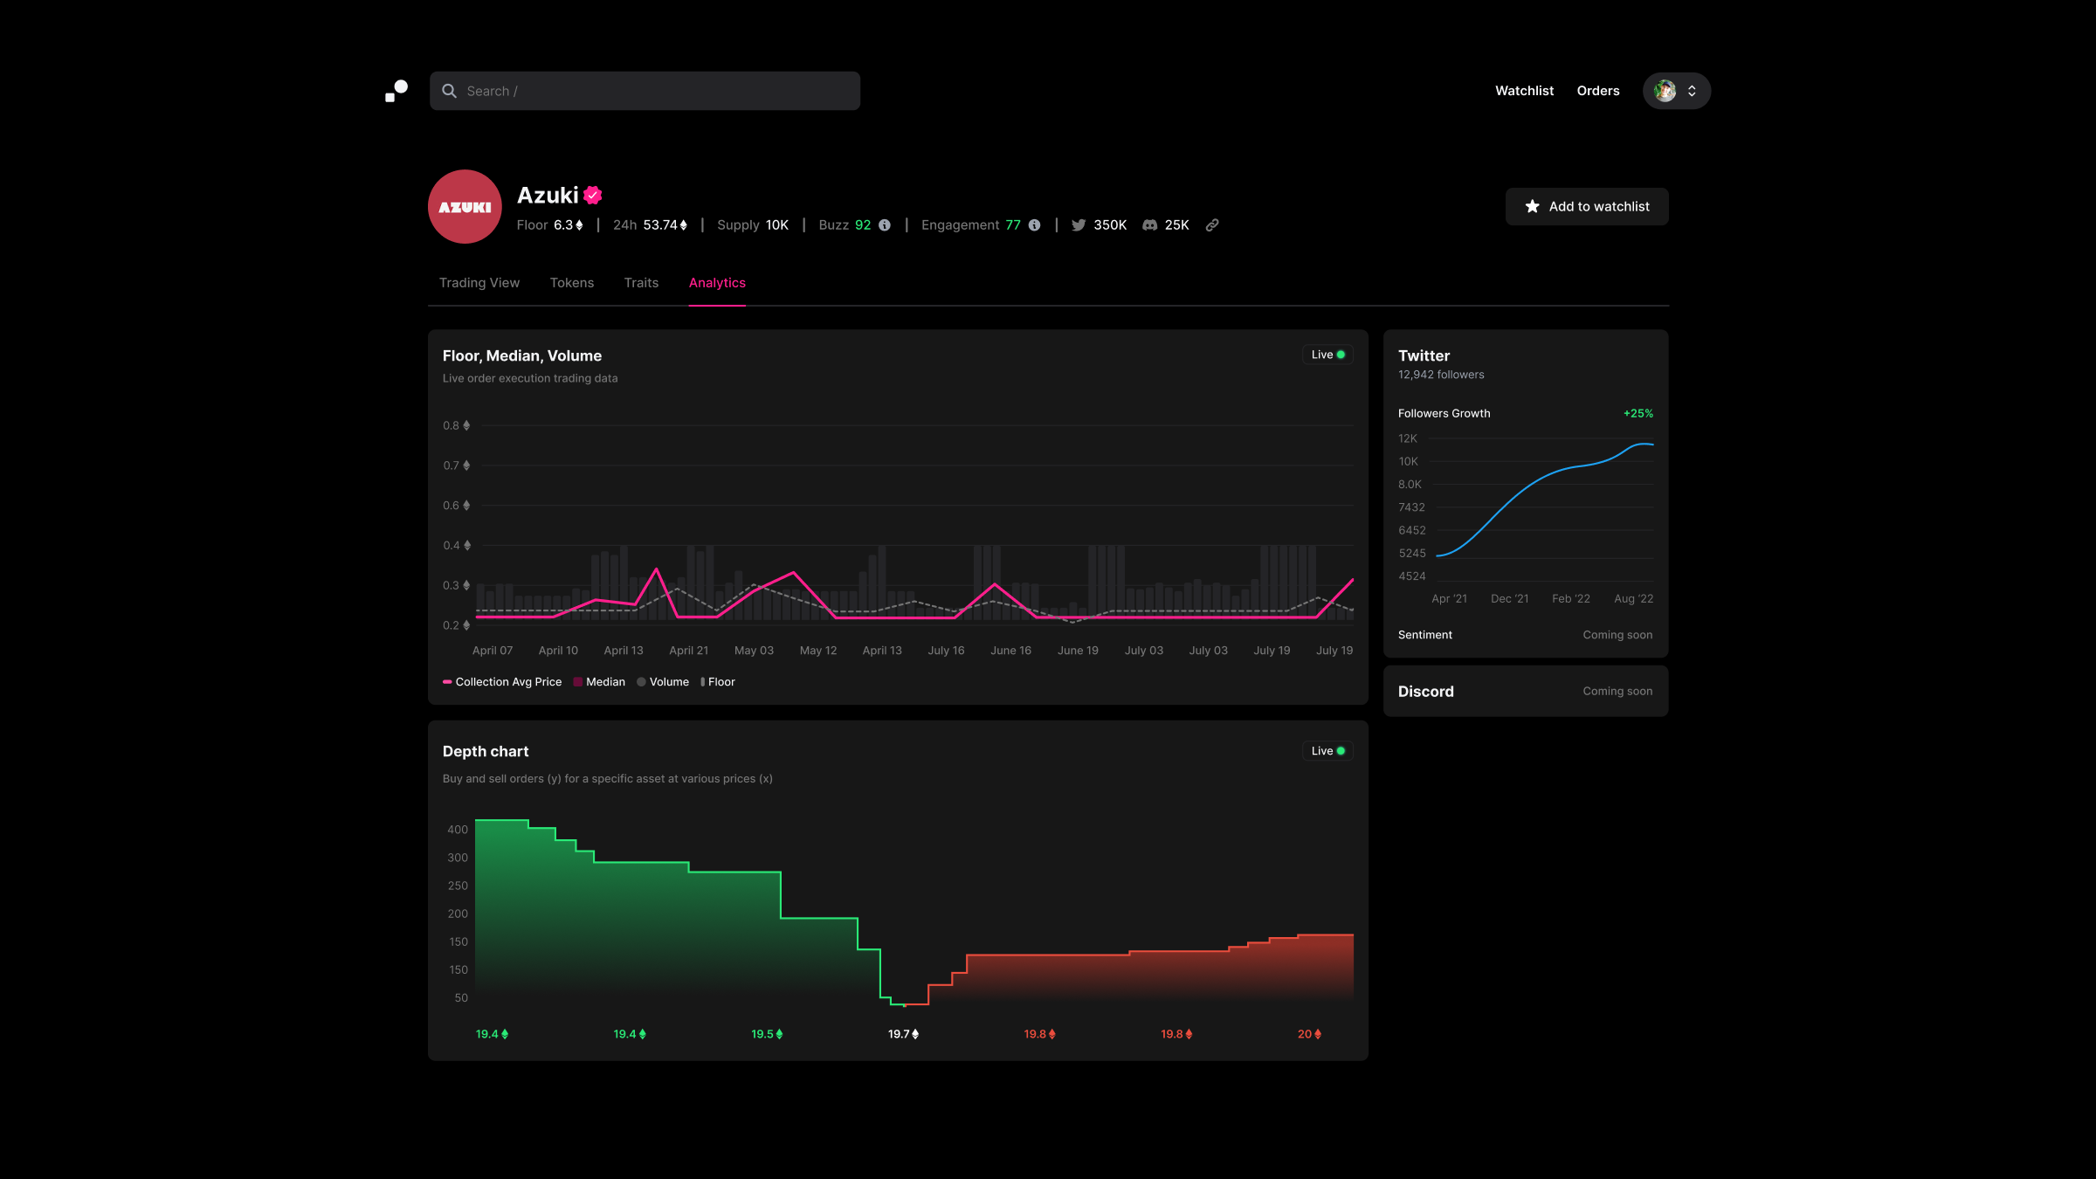Open the Watchlist page
2096x1179 pixels.
[x=1524, y=91]
